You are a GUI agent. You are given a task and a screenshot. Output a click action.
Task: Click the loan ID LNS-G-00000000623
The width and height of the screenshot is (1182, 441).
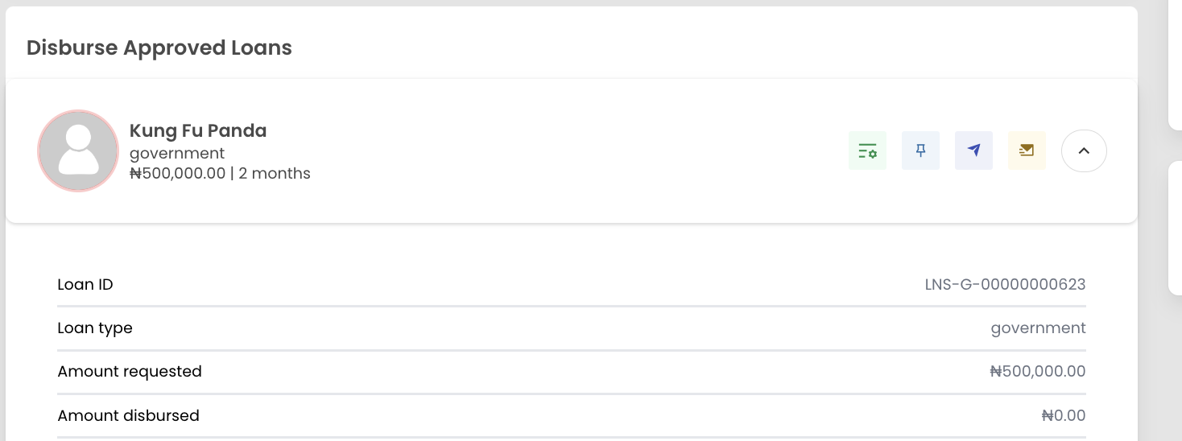click(1005, 284)
